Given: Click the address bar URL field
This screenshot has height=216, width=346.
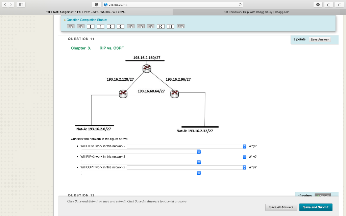Looking at the screenshot, I should (x=152, y=4).
